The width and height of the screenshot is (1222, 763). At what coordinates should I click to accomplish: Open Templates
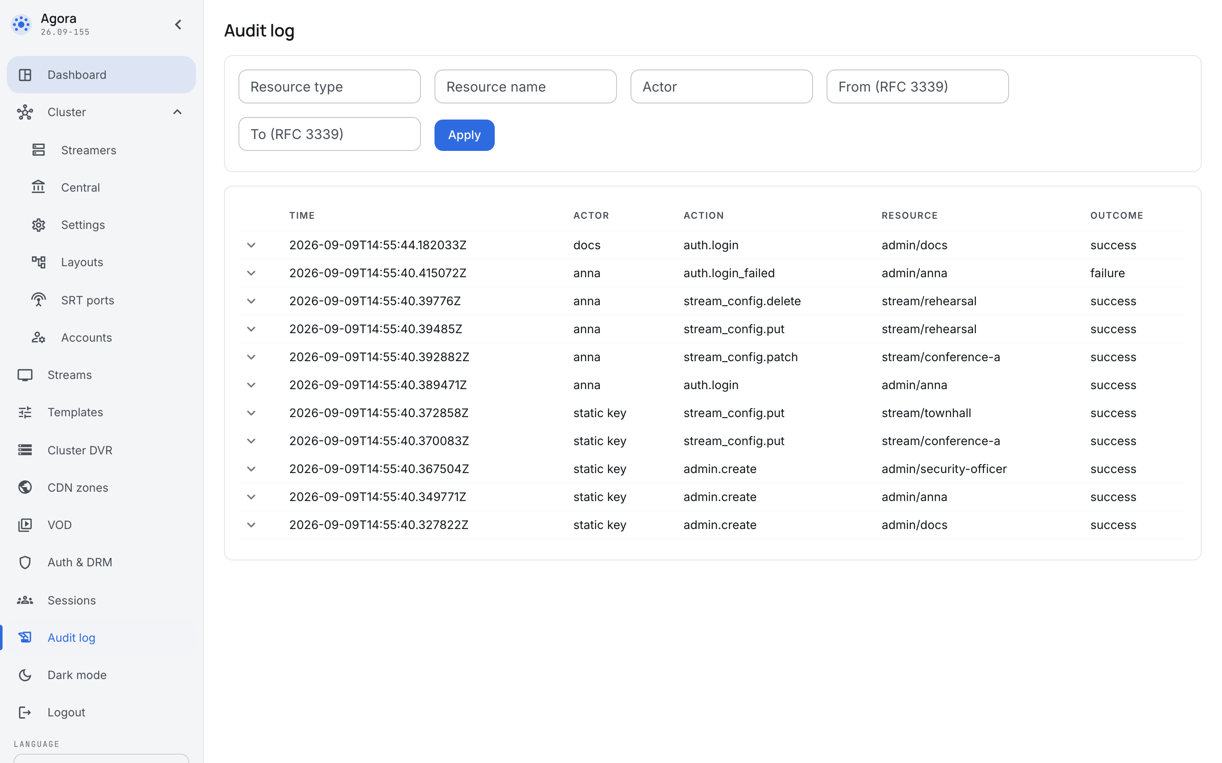point(101,412)
